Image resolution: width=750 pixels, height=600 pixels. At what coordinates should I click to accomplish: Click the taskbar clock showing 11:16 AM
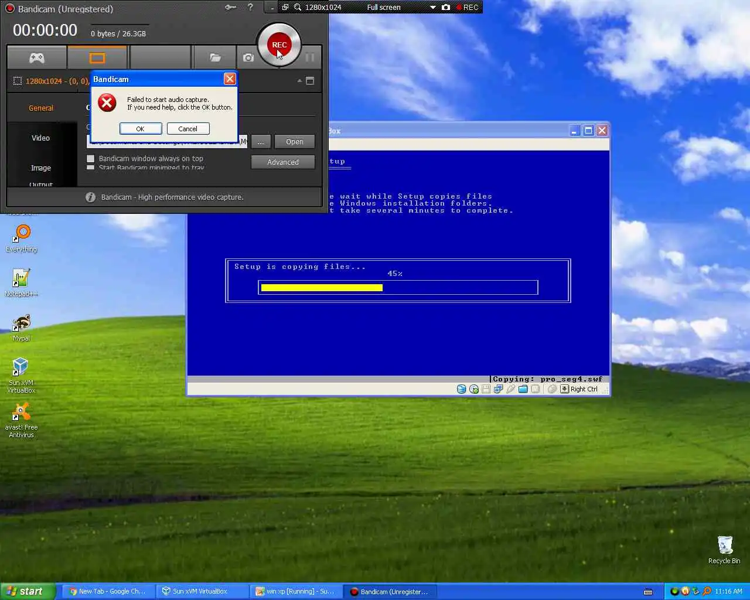pyautogui.click(x=728, y=591)
